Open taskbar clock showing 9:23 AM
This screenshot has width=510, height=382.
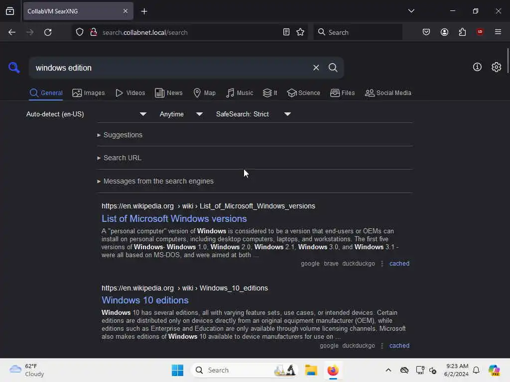click(x=456, y=370)
